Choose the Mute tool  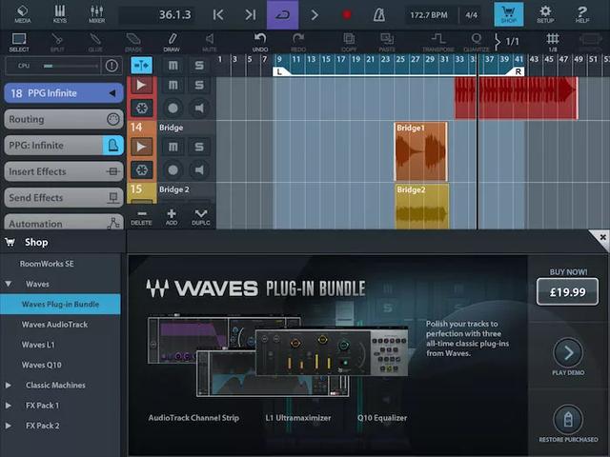tap(210, 42)
